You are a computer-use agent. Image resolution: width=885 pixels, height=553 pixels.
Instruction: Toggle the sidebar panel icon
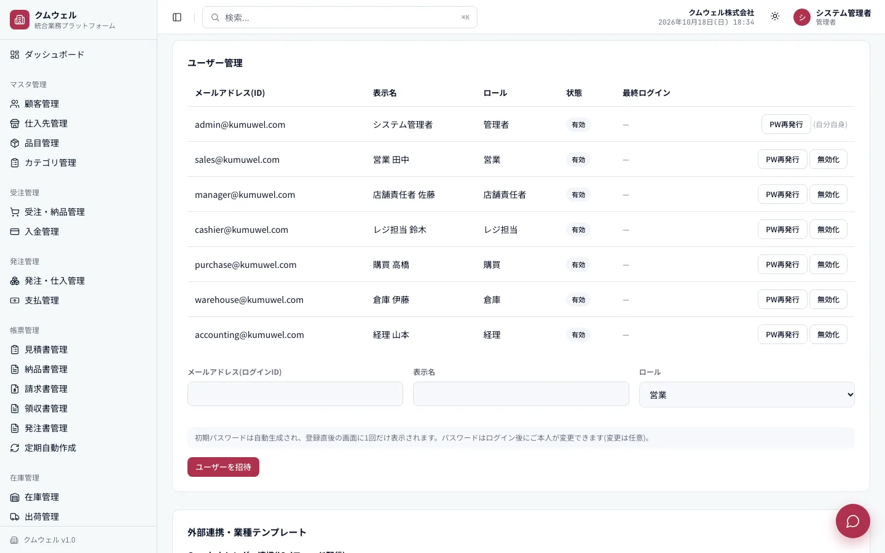177,17
